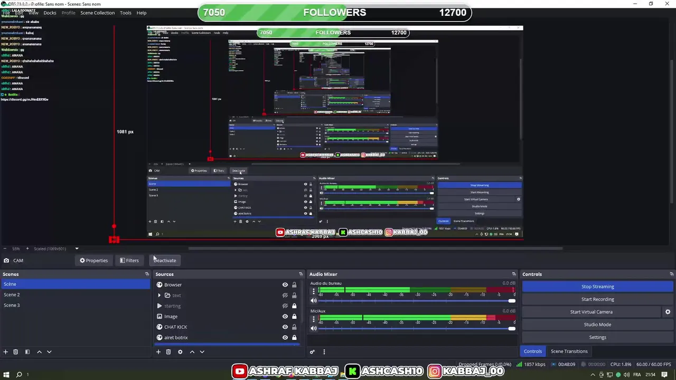Enable Studio Mode
This screenshot has width=676, height=380.
(x=597, y=325)
